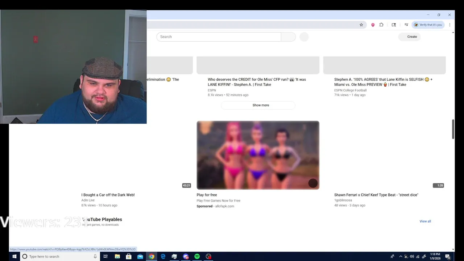Click the taskbar microphone icon
464x261 pixels.
click(x=95, y=256)
